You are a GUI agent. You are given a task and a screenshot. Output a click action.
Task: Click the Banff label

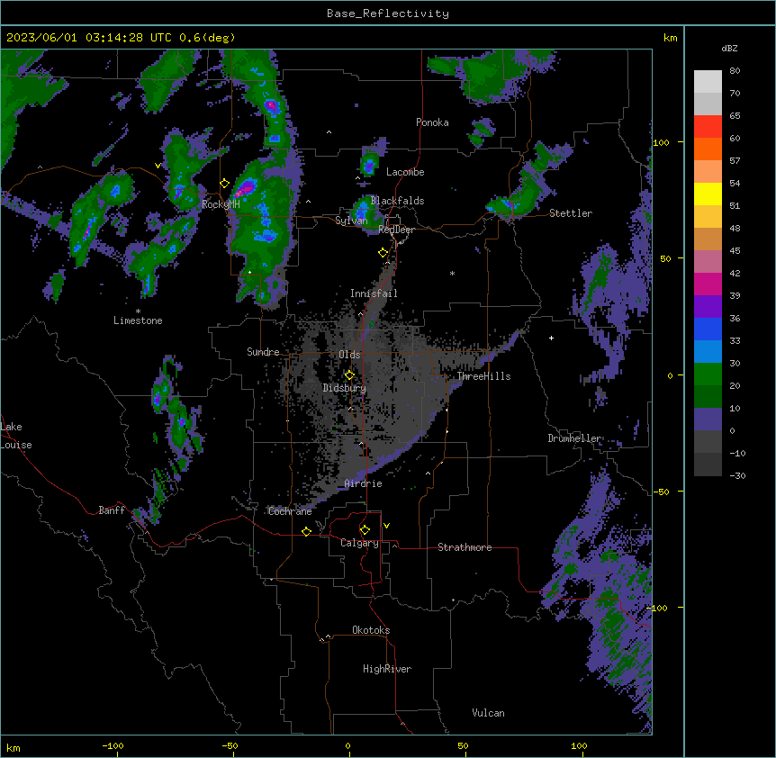[x=112, y=510]
